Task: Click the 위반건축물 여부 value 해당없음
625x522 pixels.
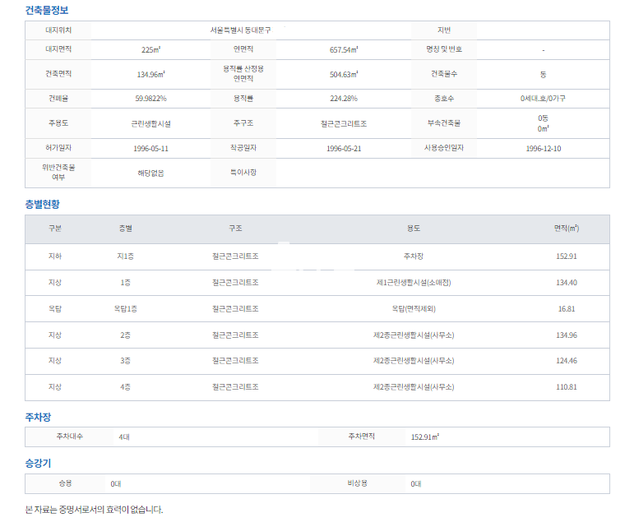Action: tap(150, 173)
